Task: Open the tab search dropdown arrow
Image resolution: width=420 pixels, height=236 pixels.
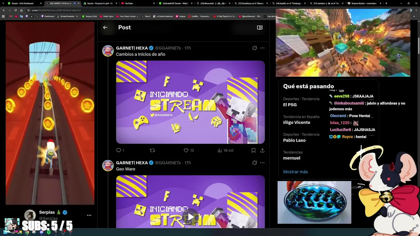Action: [x=3, y=3]
